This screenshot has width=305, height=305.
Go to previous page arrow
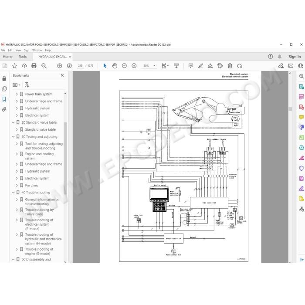60,66
